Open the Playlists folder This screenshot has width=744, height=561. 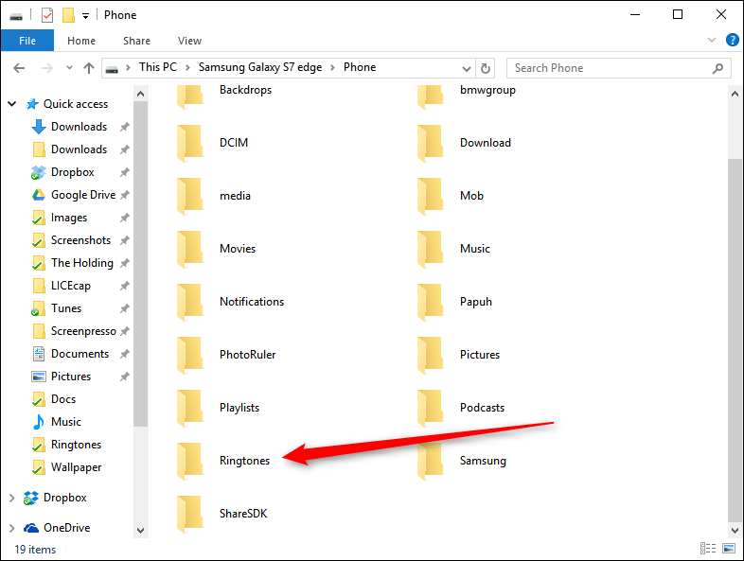pyautogui.click(x=219, y=408)
